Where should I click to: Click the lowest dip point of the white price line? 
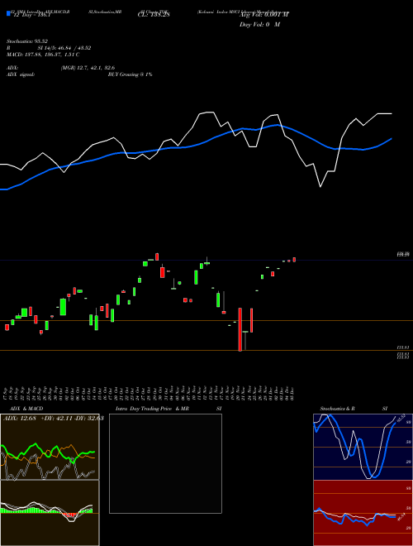pyautogui.click(x=320, y=187)
